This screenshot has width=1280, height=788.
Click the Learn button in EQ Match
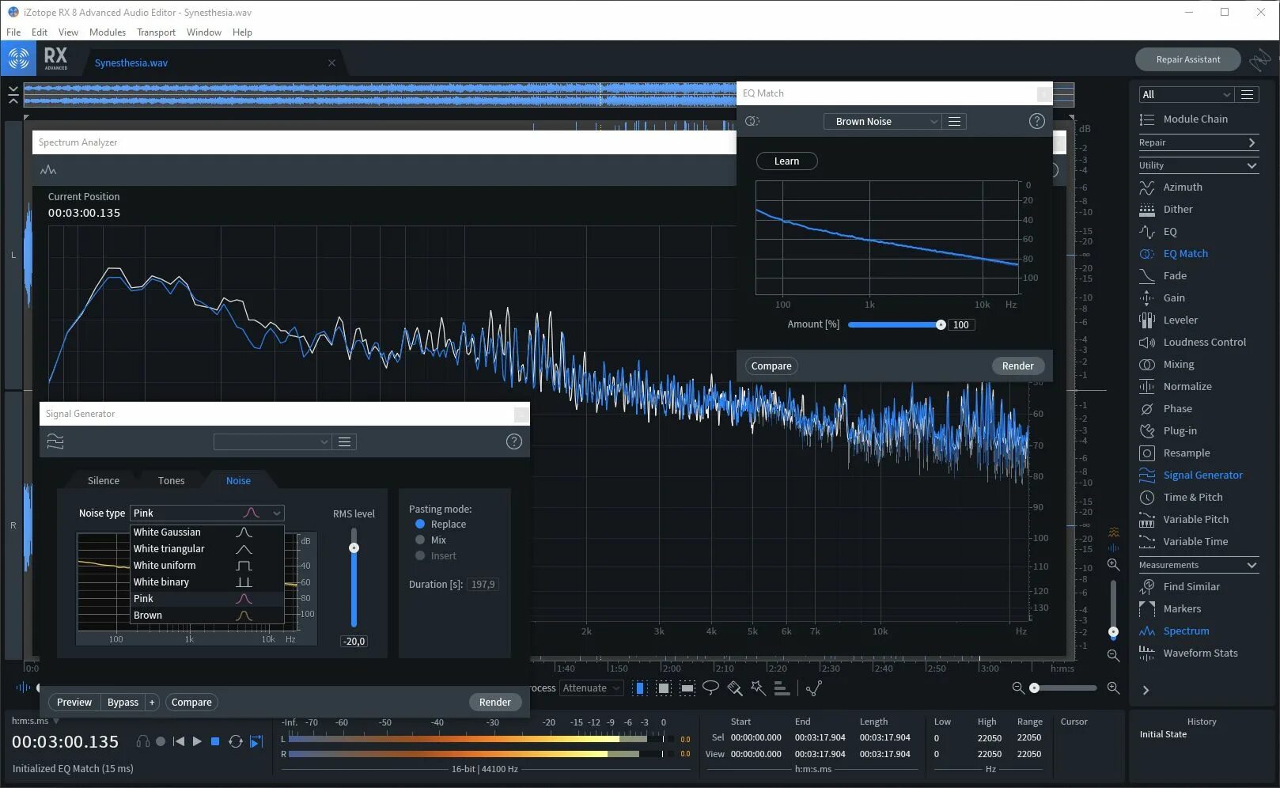(786, 161)
